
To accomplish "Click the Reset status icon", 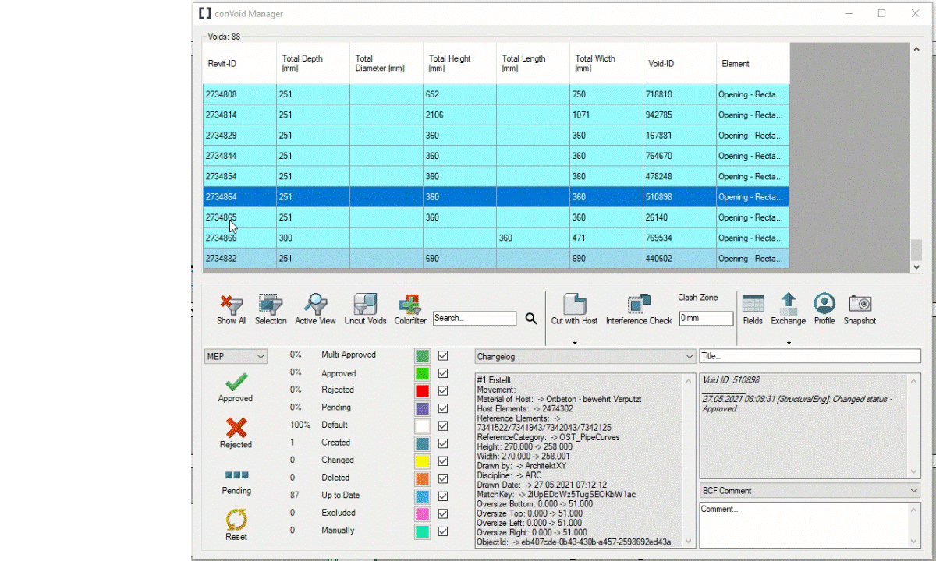I will (x=236, y=520).
